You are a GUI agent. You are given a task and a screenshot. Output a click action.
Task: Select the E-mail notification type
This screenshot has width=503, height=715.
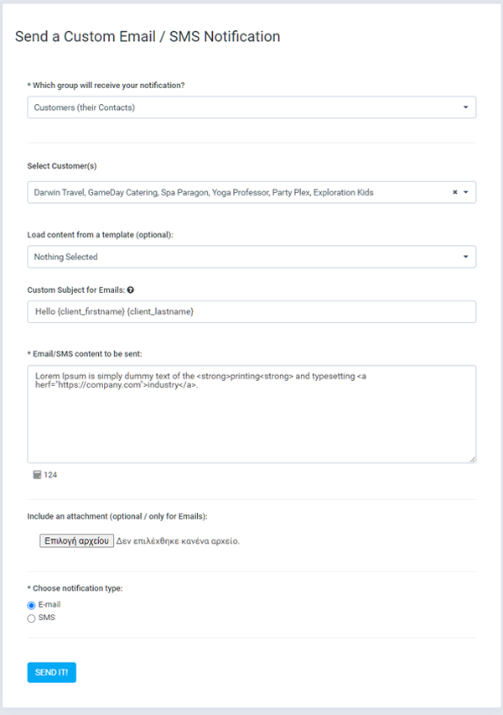click(x=31, y=606)
